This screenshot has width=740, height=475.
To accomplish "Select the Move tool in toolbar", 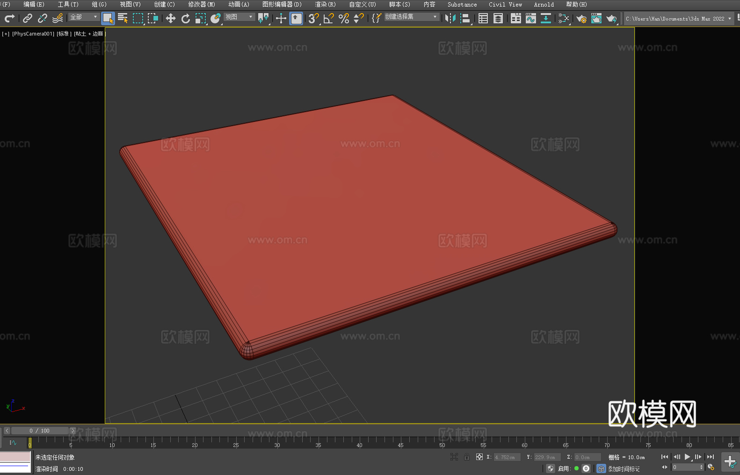I will [x=171, y=18].
